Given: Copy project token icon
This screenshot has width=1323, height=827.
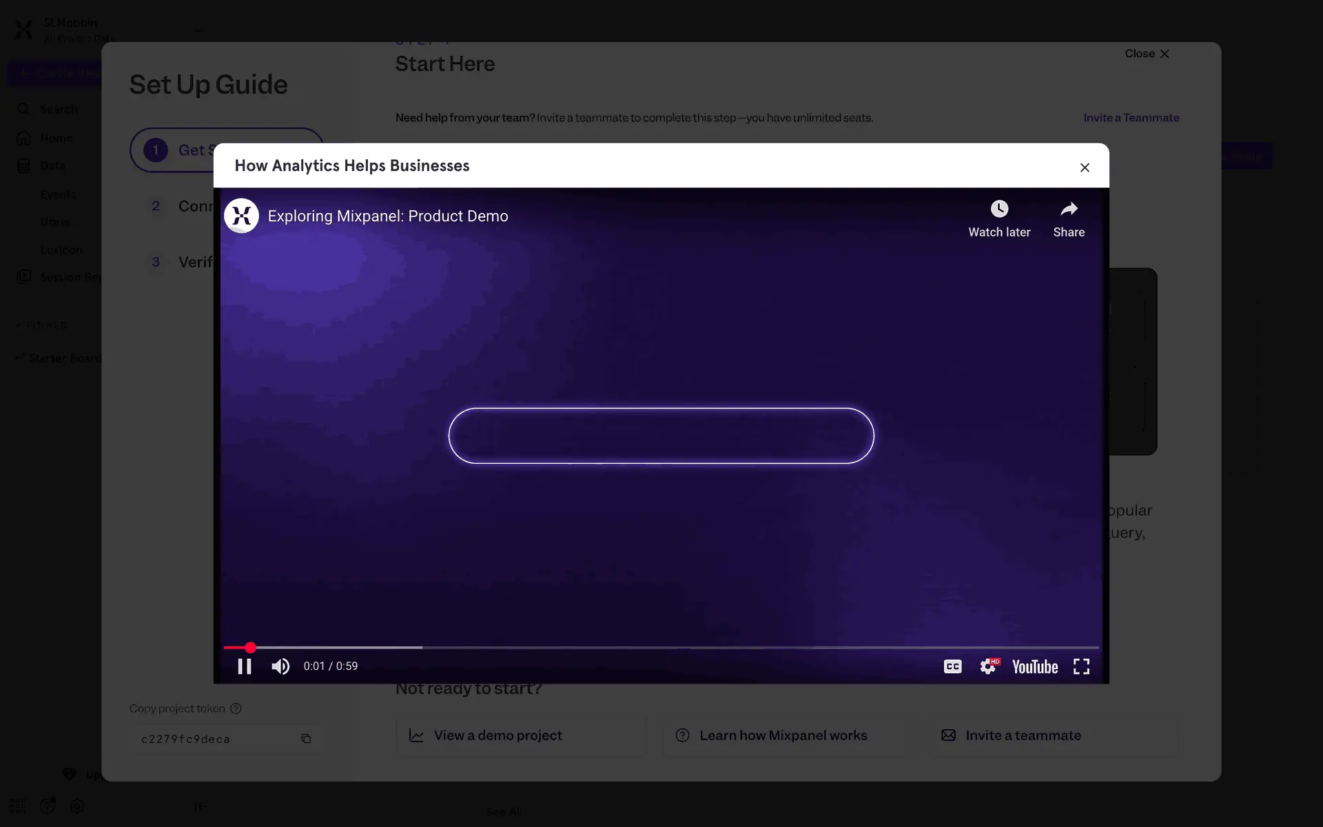Looking at the screenshot, I should (306, 739).
